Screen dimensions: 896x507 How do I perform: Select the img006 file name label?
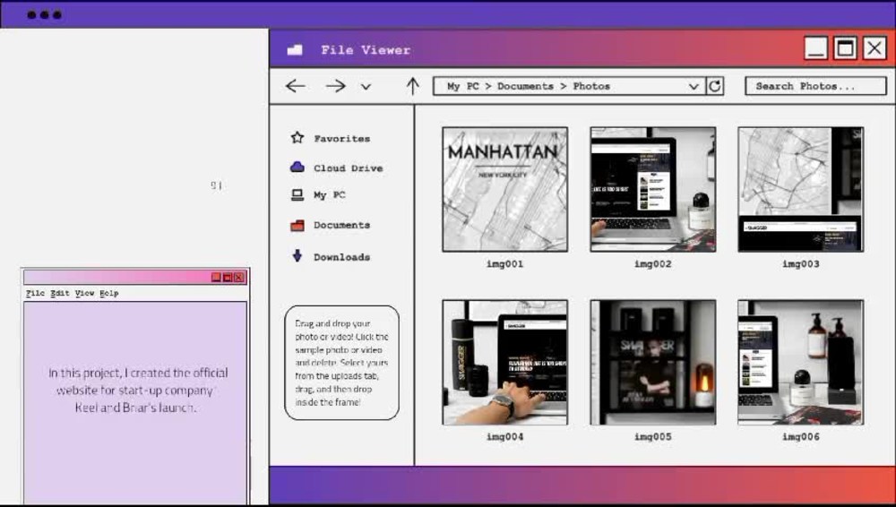pos(800,437)
